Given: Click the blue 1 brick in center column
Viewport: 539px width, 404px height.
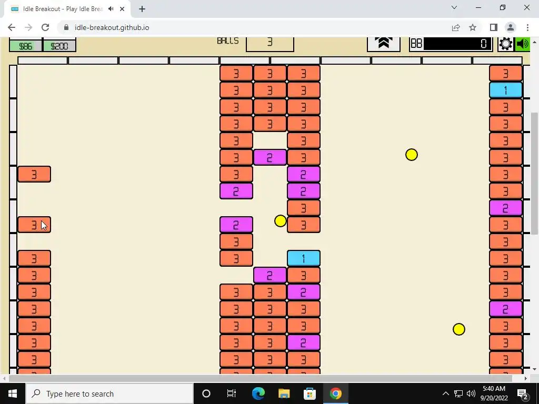Looking at the screenshot, I should 304,258.
